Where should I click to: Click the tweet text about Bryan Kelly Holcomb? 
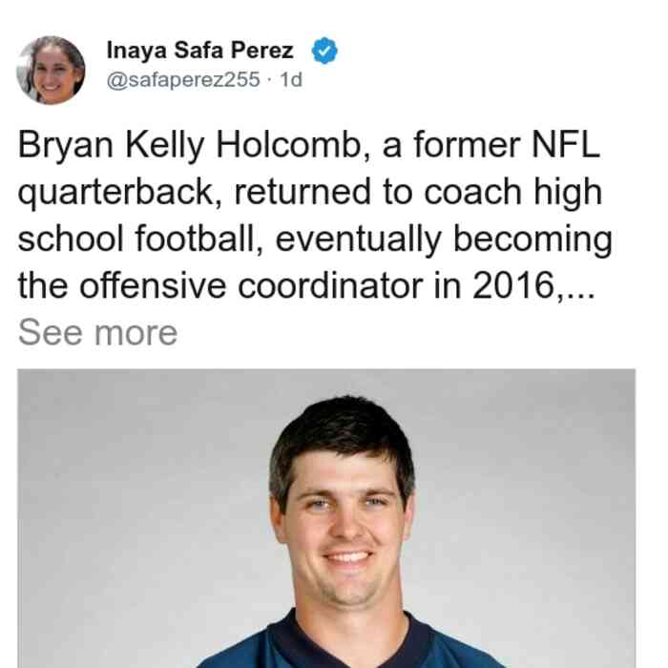tap(315, 215)
